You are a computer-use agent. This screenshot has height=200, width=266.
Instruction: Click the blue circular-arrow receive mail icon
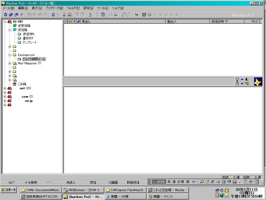coord(5,15)
